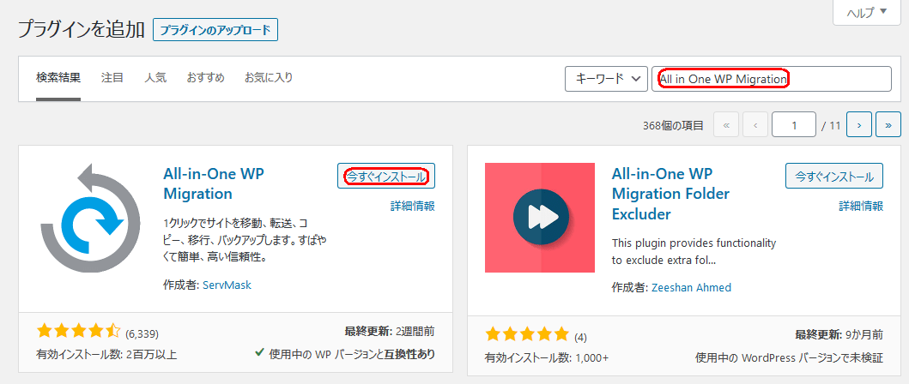The height and width of the screenshot is (384, 909).
Task: Go to previous page of results
Action: 755,125
